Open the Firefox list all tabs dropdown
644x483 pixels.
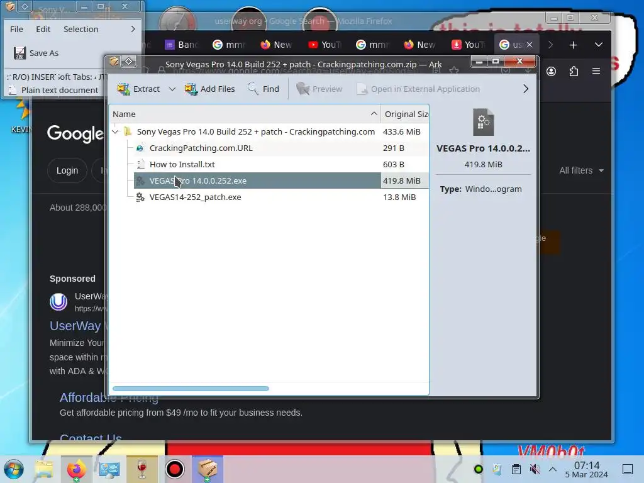[599, 45]
